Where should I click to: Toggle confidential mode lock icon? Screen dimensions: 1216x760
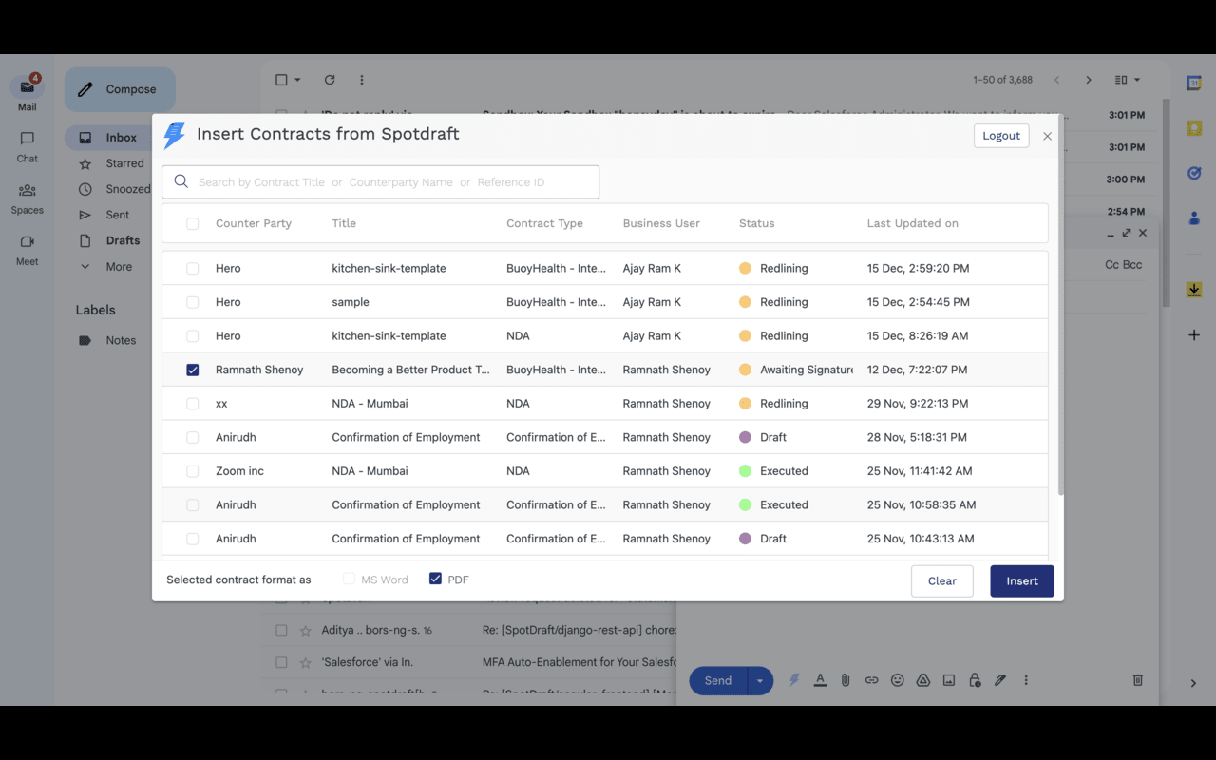click(x=975, y=680)
